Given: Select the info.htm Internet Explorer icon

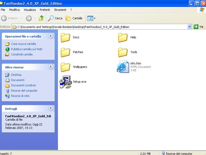Looking at the screenshot, I should point(123,67).
